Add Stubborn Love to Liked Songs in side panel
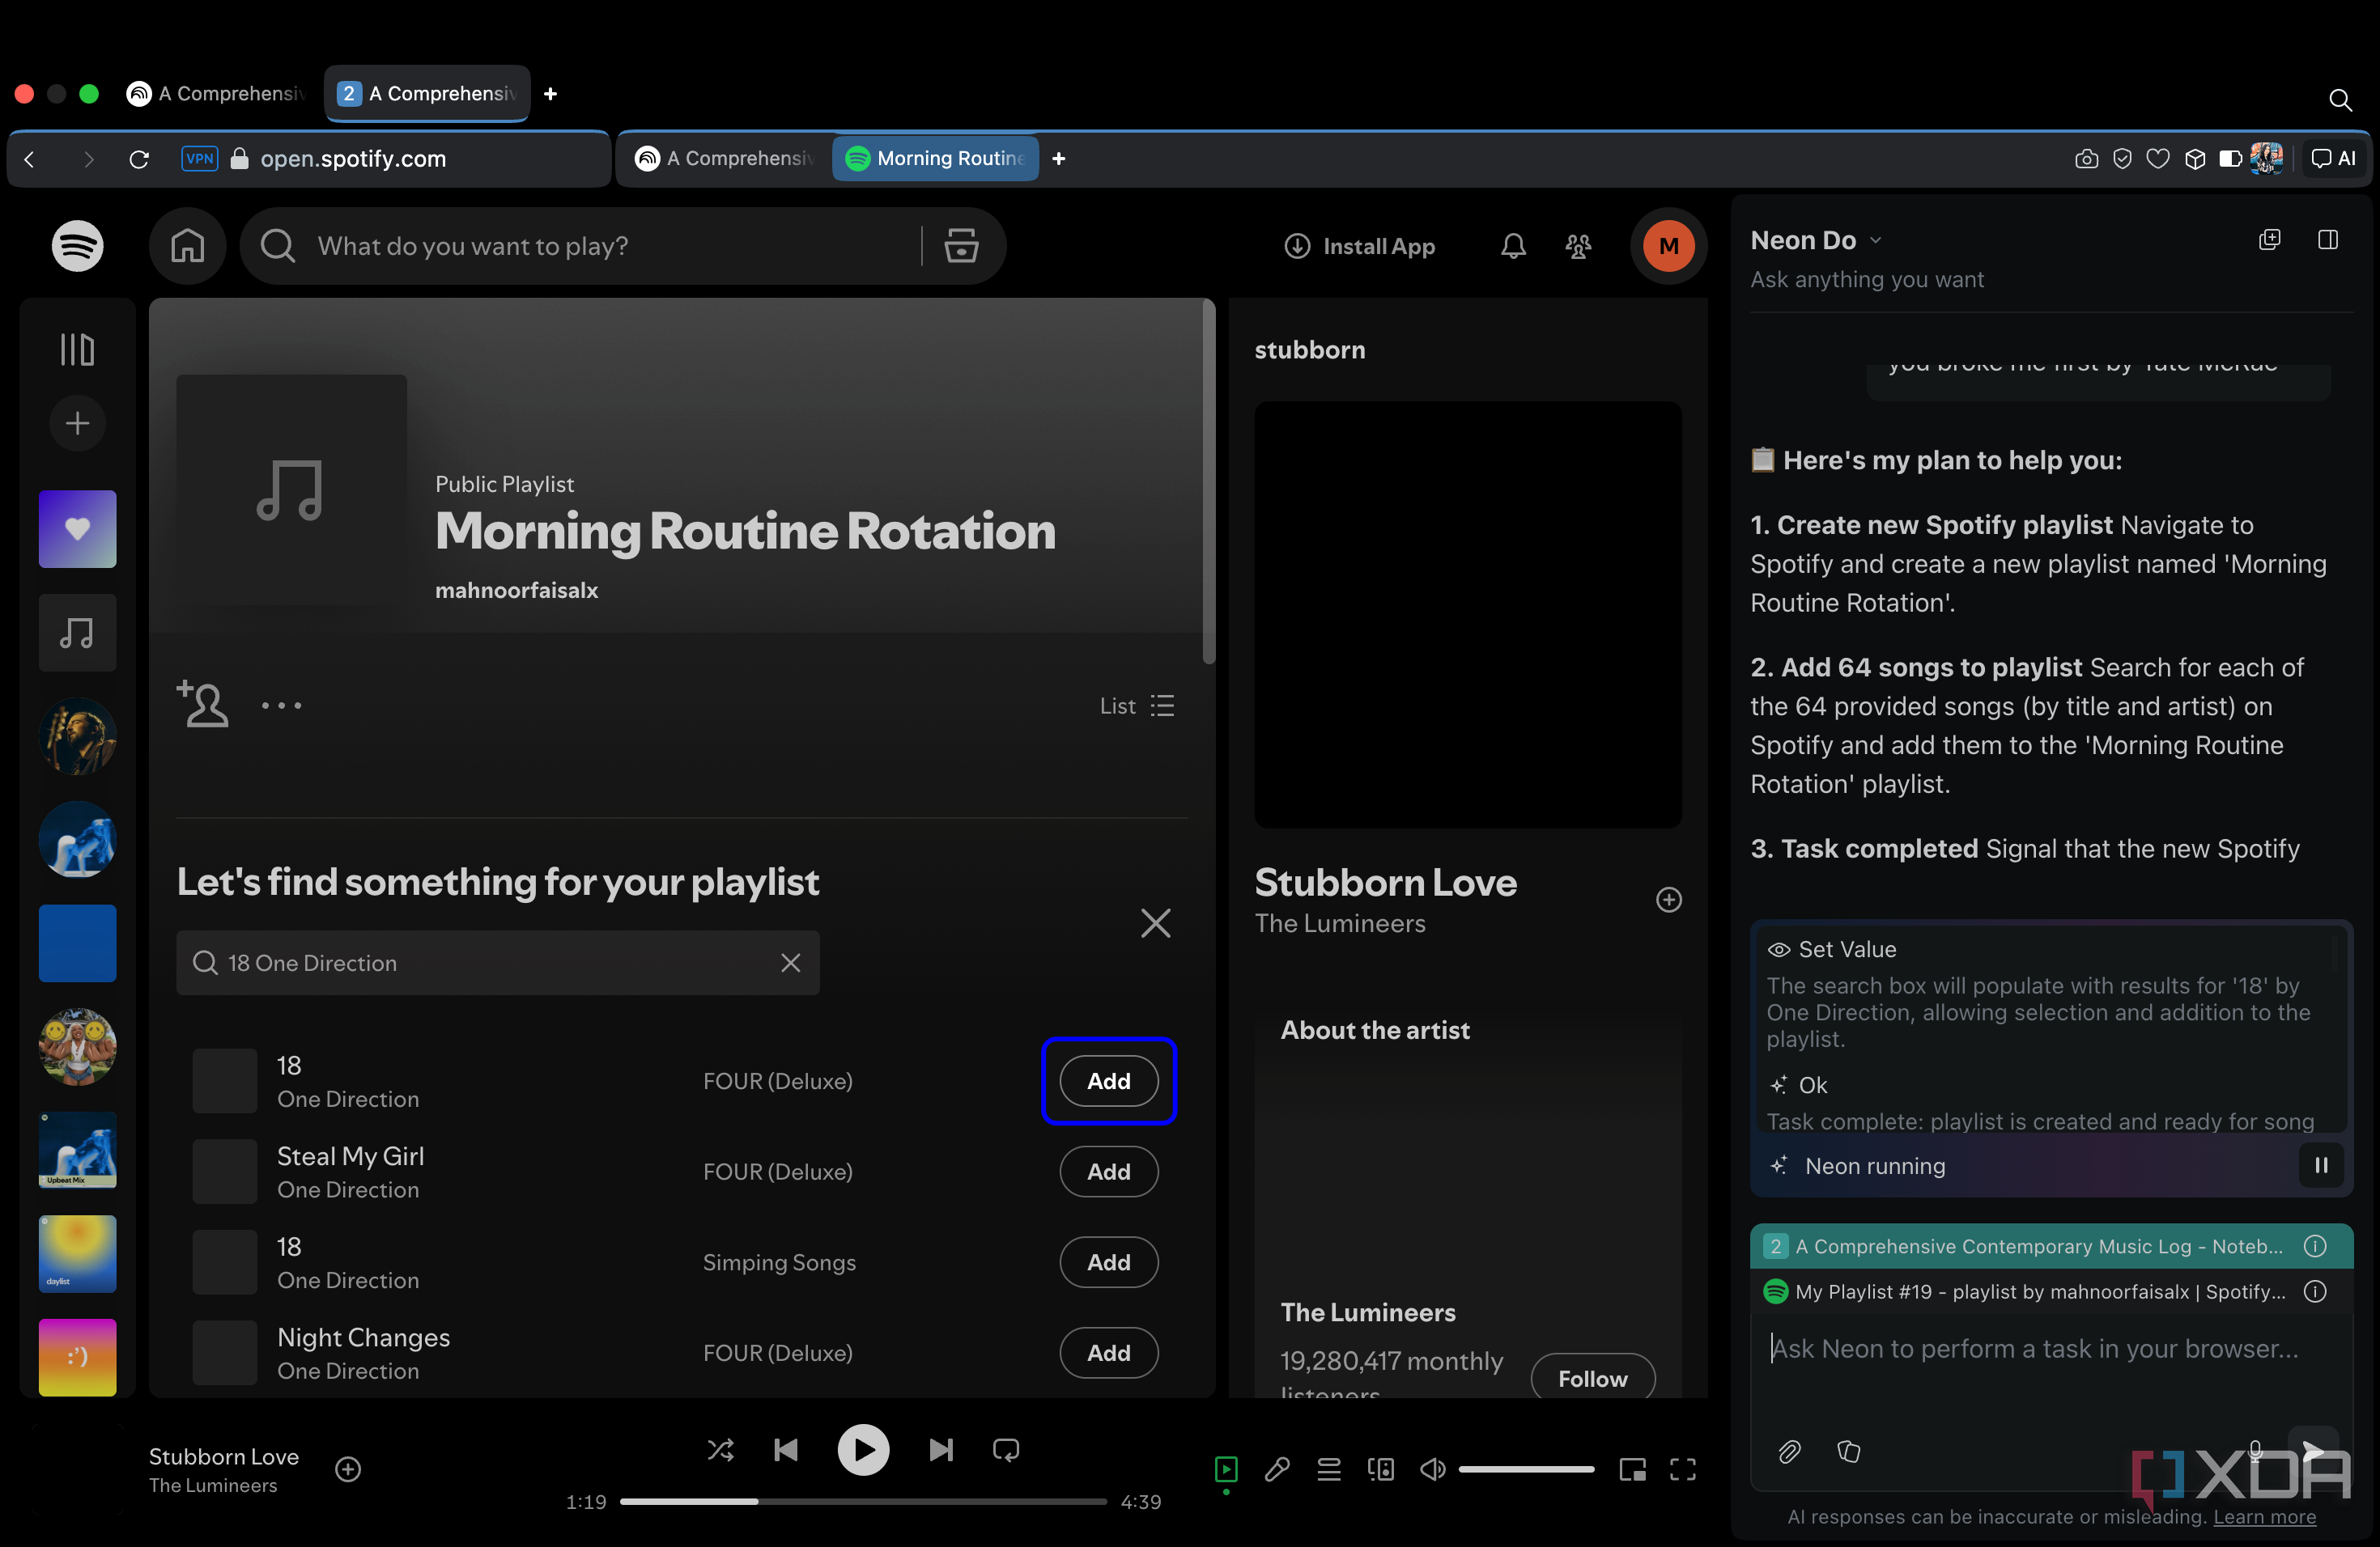 point(1668,900)
